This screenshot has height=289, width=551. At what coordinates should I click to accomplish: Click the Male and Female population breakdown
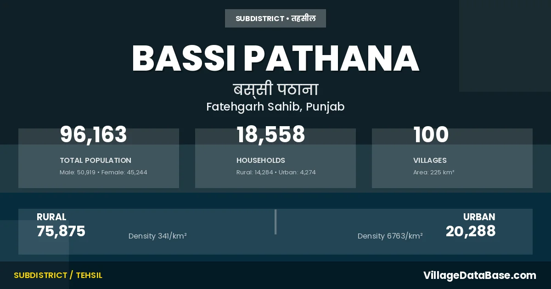click(103, 172)
